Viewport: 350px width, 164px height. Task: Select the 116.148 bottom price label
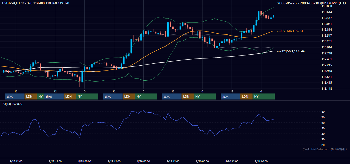click(326, 89)
